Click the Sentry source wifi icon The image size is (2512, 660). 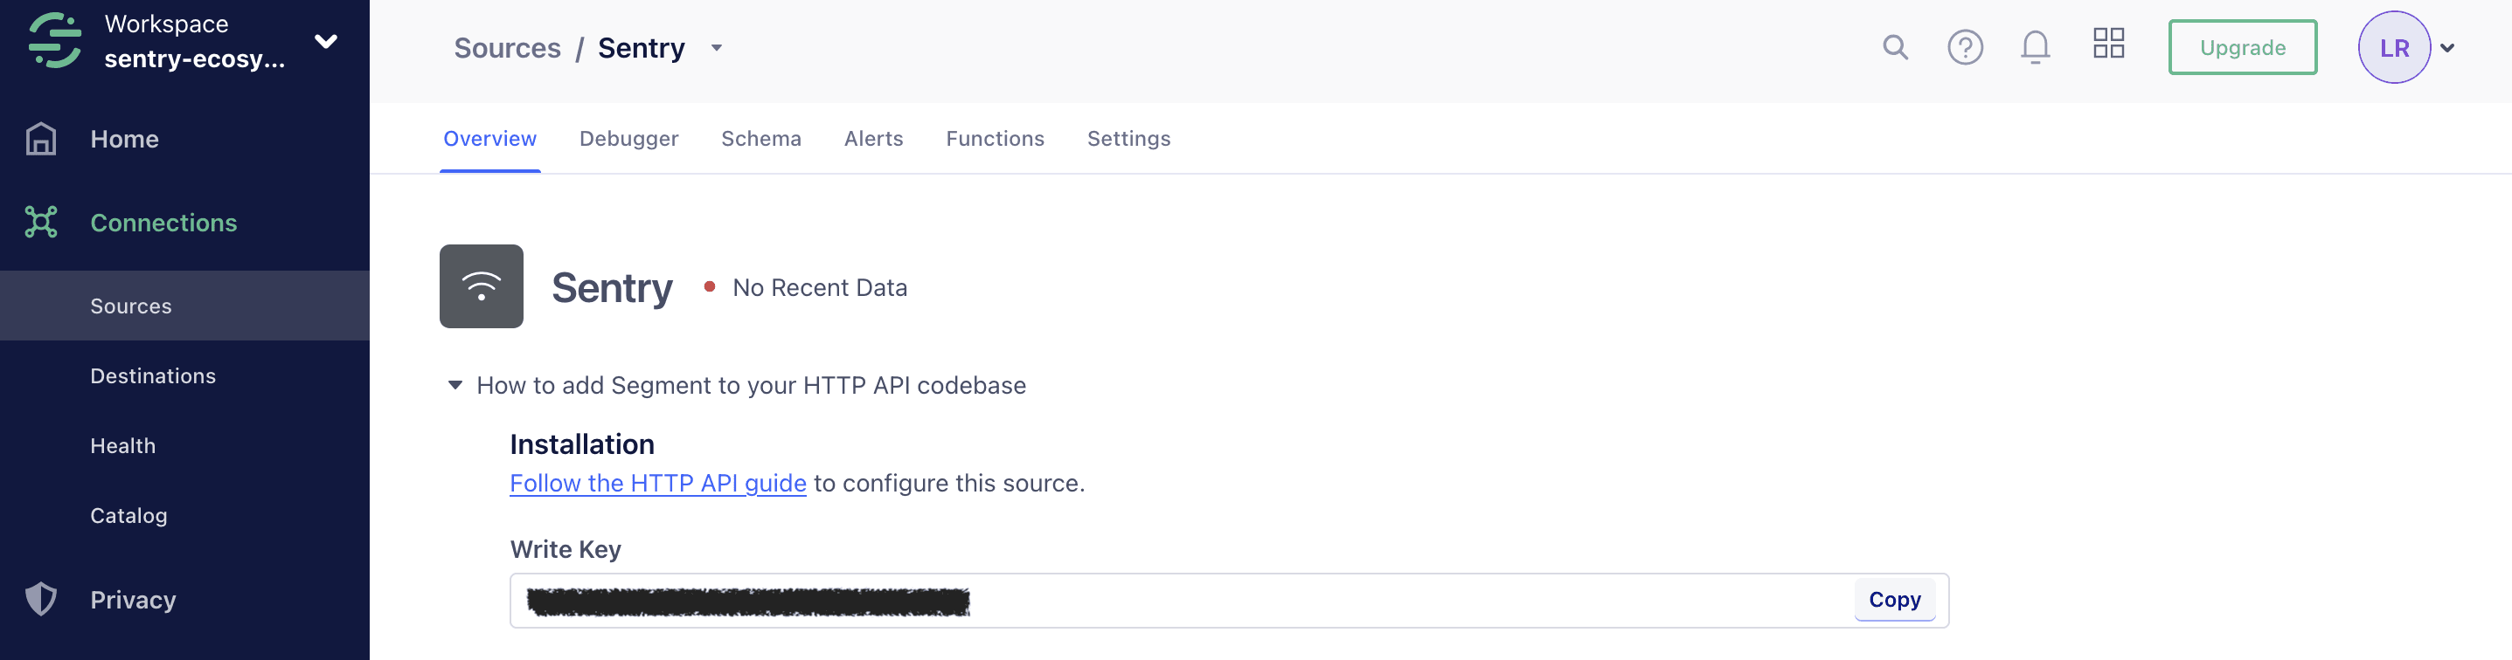click(x=481, y=286)
